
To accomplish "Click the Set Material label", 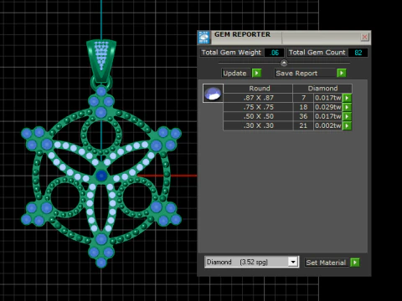I will [326, 263].
